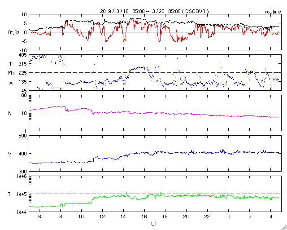
Task: Click the '225' tick on Phi axis
Action: (23, 73)
